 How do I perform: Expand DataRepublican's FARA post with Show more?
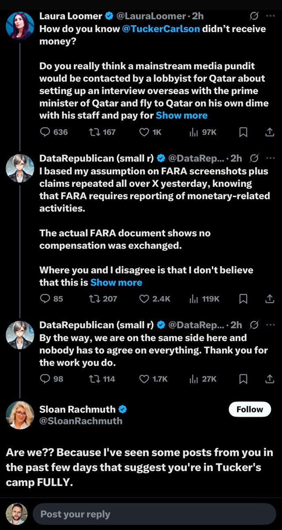(116, 282)
